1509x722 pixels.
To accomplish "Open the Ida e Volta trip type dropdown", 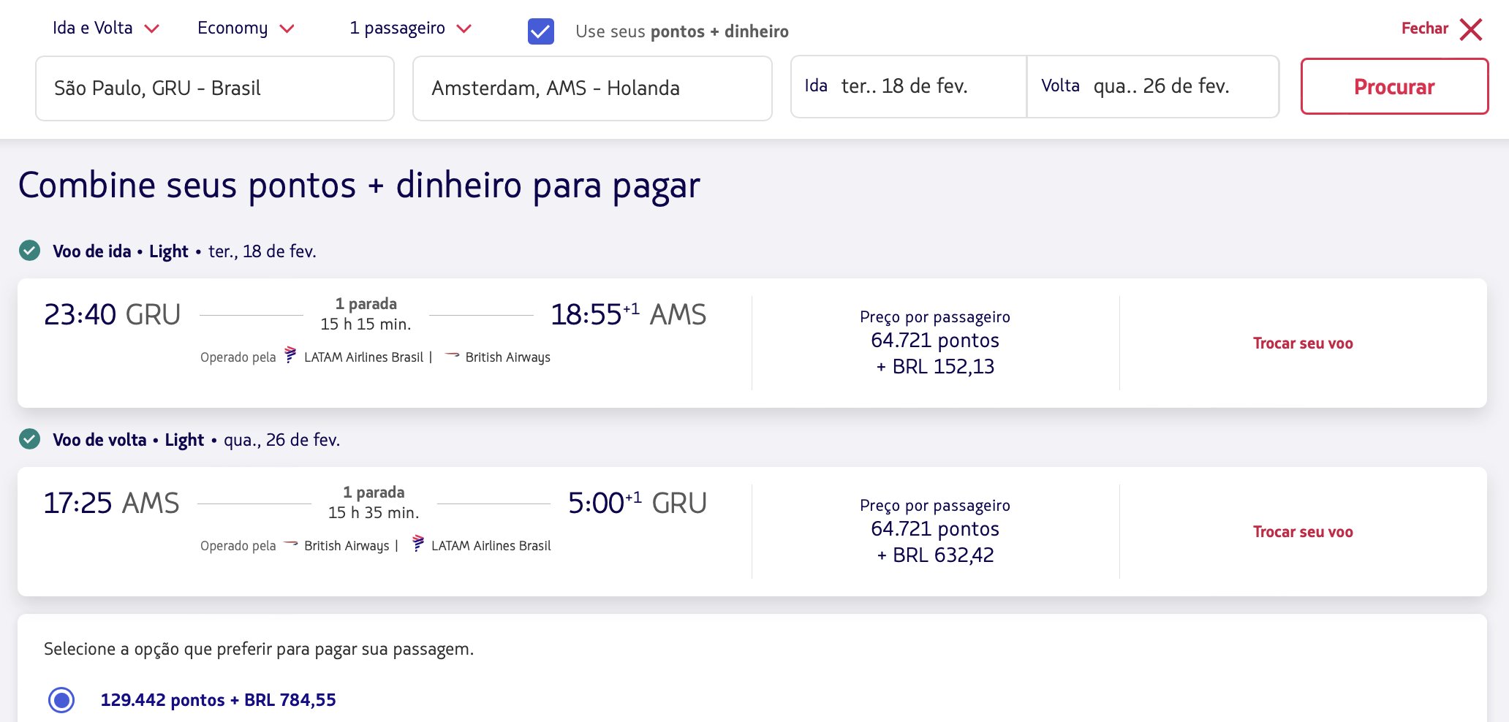I will point(105,28).
